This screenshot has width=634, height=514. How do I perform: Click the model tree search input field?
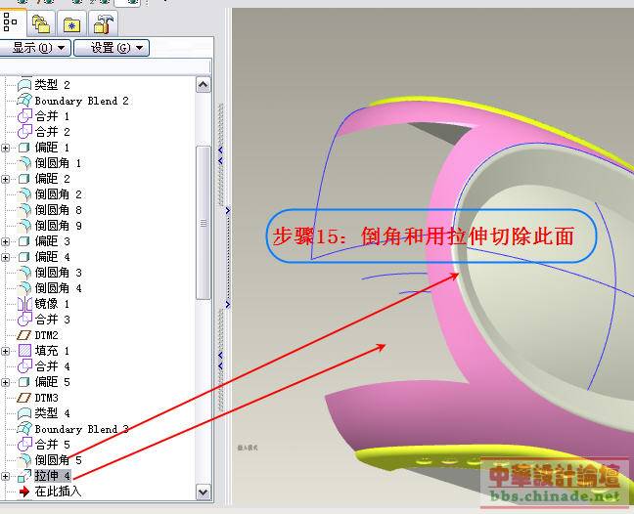click(105, 66)
